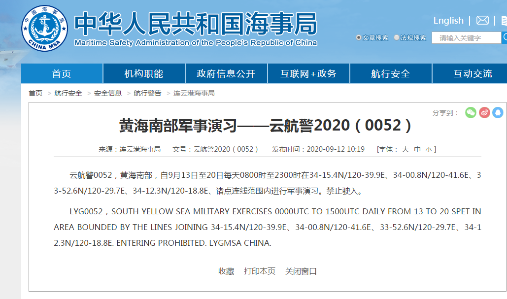
Task: Select 文章搜索 radio button
Action: click(359, 37)
